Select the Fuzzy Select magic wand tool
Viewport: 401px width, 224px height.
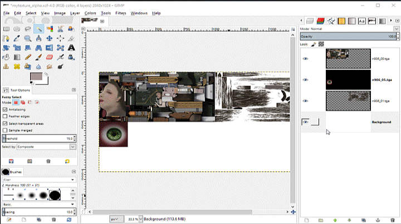[x=39, y=29]
